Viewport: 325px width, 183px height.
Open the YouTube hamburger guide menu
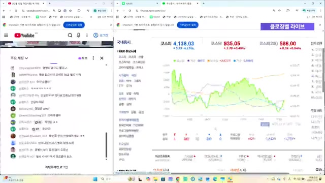(6, 35)
